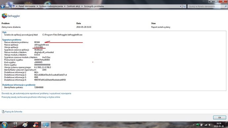Show hidden tray icons arrow
Screen dimensions: 228x128
point(193,125)
